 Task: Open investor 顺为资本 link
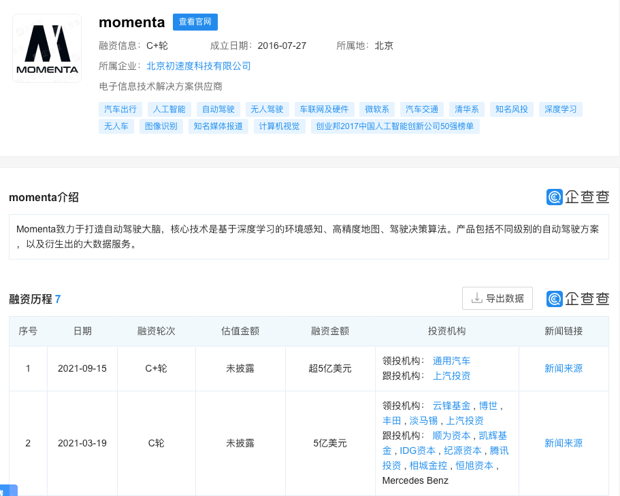coord(451,436)
